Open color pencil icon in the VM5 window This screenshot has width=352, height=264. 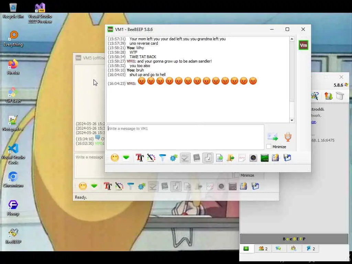click(x=119, y=186)
